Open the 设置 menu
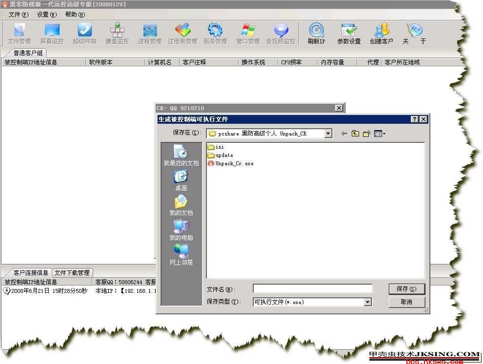Viewport: 483px width, 364px height. 46,15
